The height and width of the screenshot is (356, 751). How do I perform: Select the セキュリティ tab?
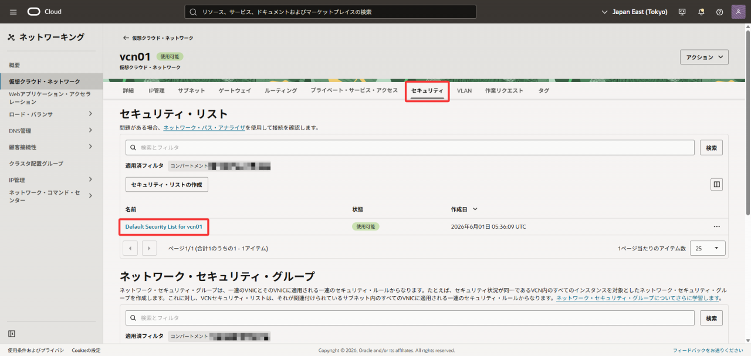pyautogui.click(x=427, y=91)
